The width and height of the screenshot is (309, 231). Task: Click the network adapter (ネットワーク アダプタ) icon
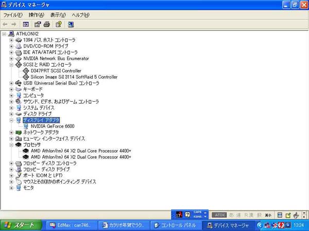(19, 132)
